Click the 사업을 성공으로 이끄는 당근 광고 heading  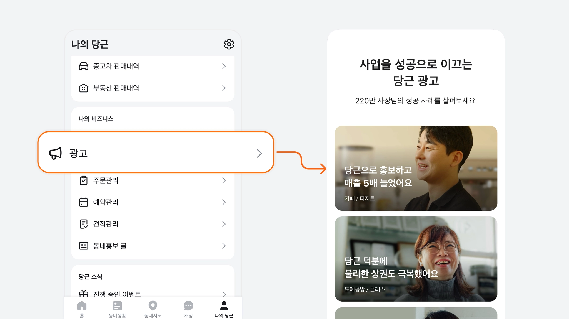pos(416,73)
